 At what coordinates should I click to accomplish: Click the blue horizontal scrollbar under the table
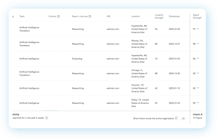coord(51,111)
